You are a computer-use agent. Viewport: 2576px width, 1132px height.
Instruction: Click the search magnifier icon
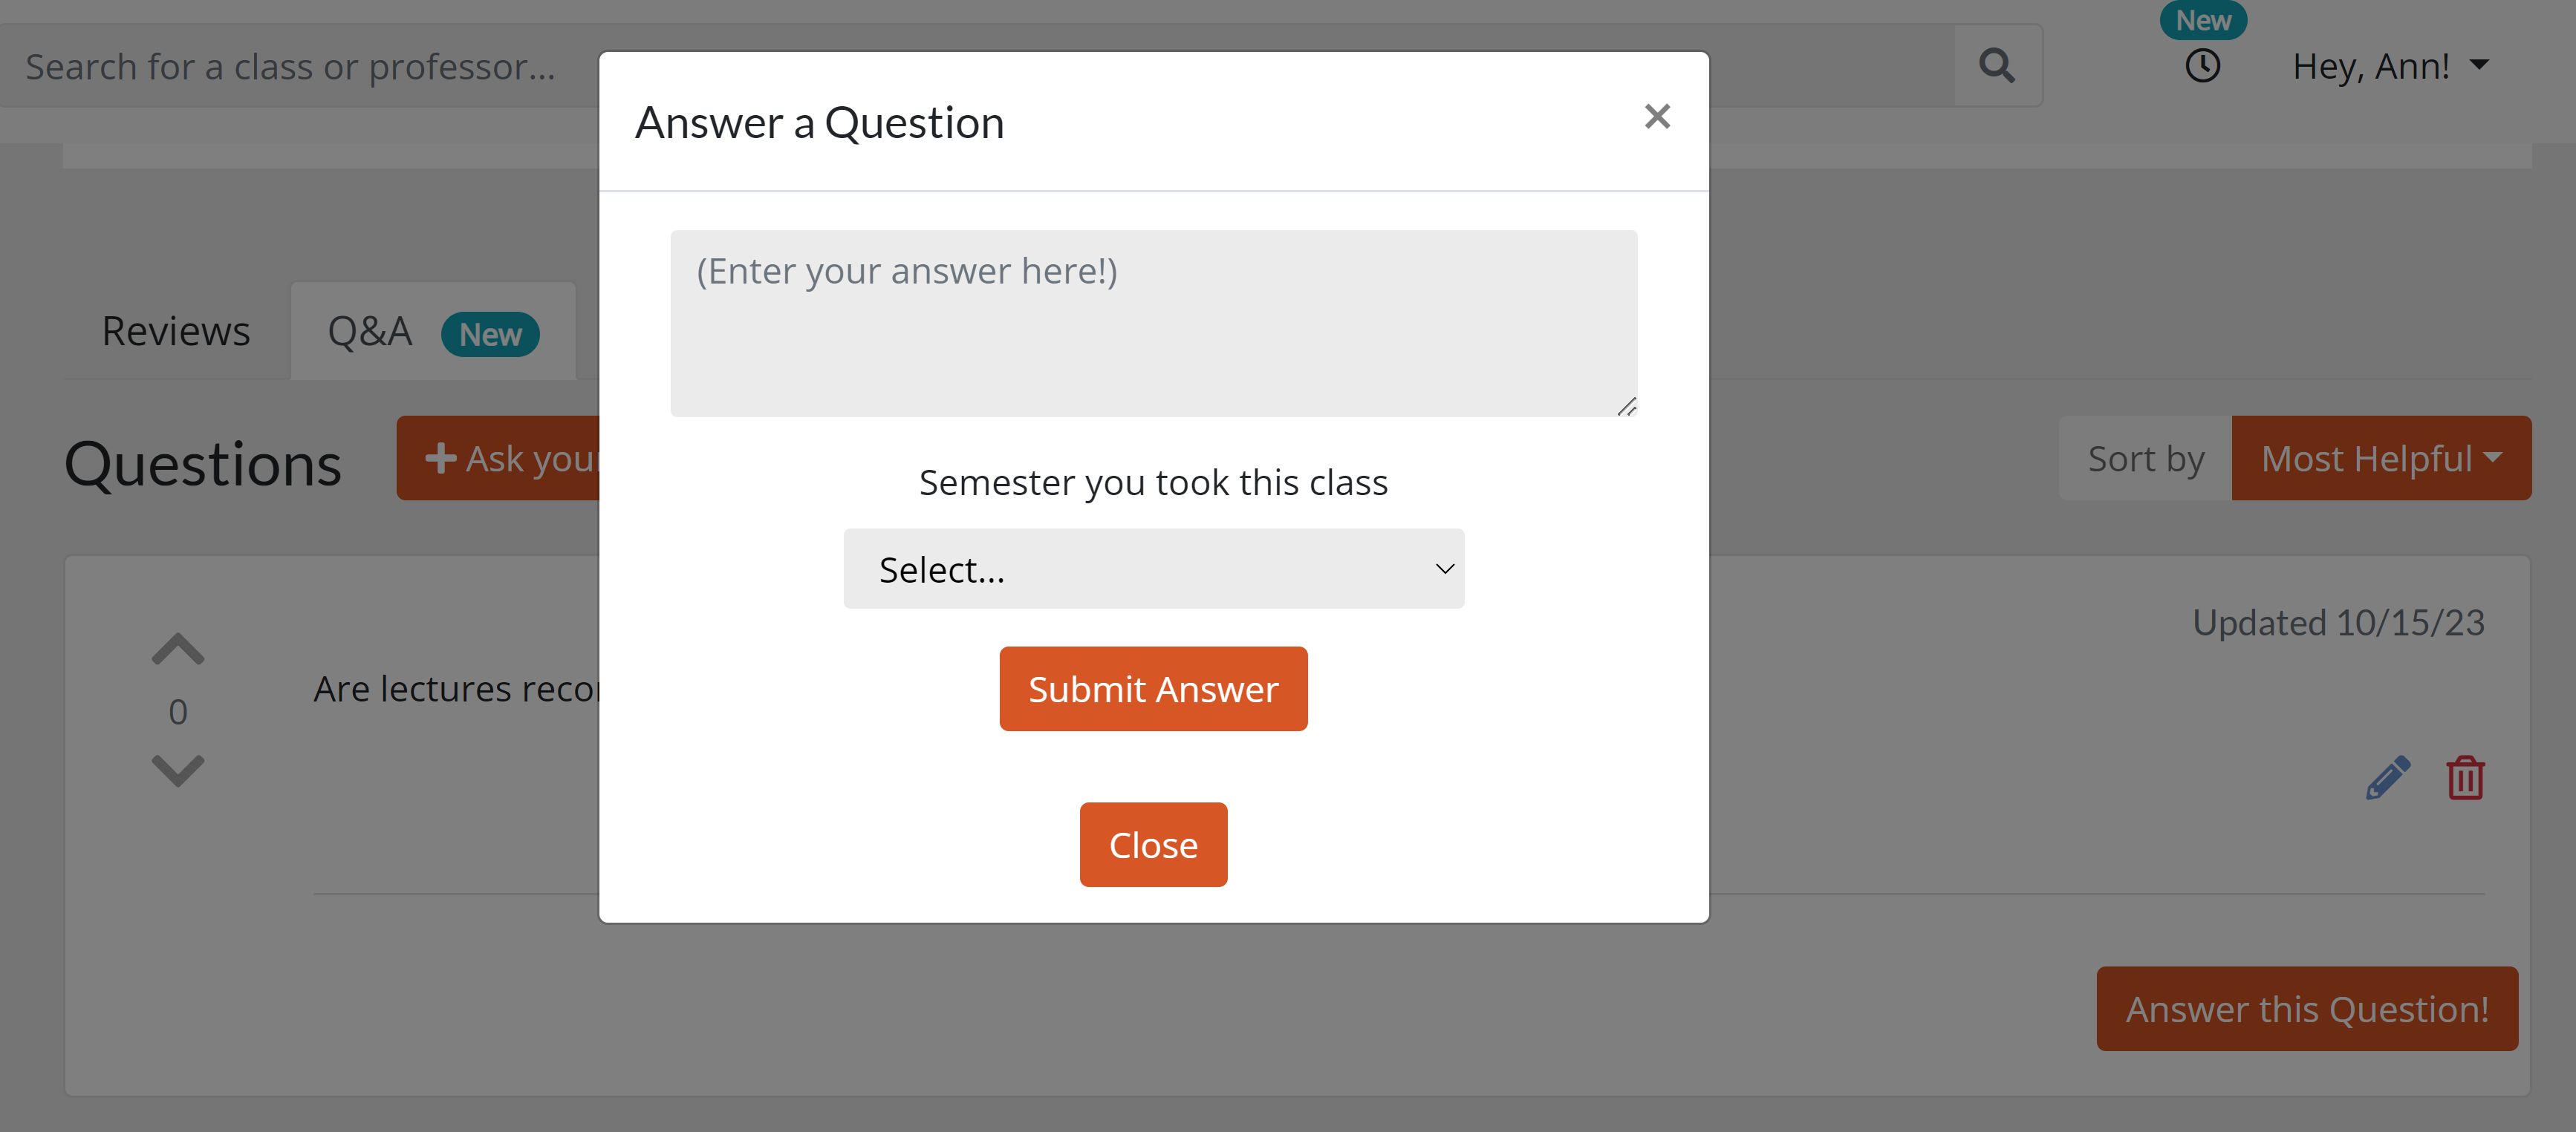point(1997,65)
